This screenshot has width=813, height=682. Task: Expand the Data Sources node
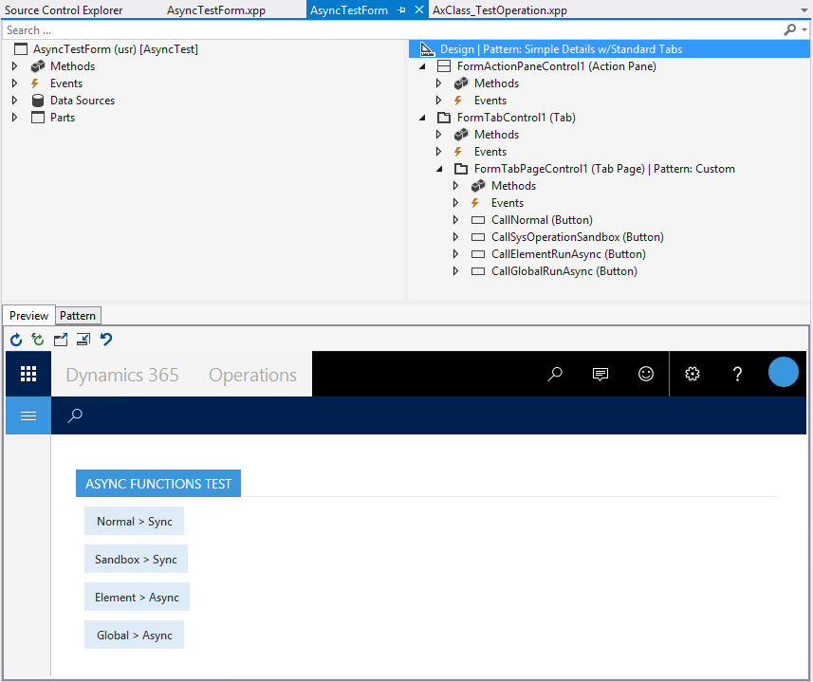coord(15,101)
